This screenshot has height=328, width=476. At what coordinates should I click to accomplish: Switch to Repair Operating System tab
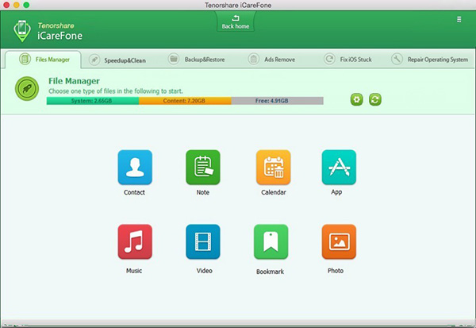pyautogui.click(x=429, y=60)
